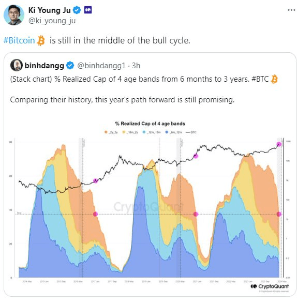Click binhdangg's verified checkmark badge
The width and height of the screenshot is (297, 305).
point(70,66)
